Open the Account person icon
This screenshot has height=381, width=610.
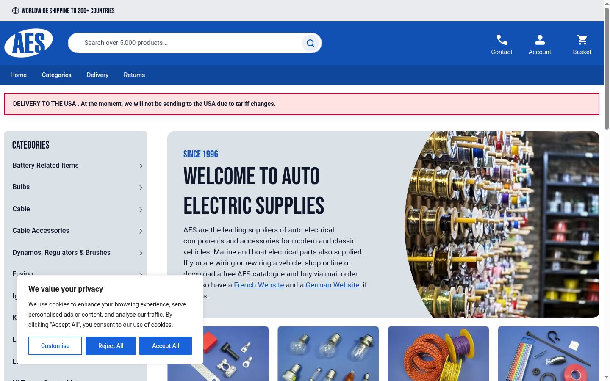[x=540, y=40]
